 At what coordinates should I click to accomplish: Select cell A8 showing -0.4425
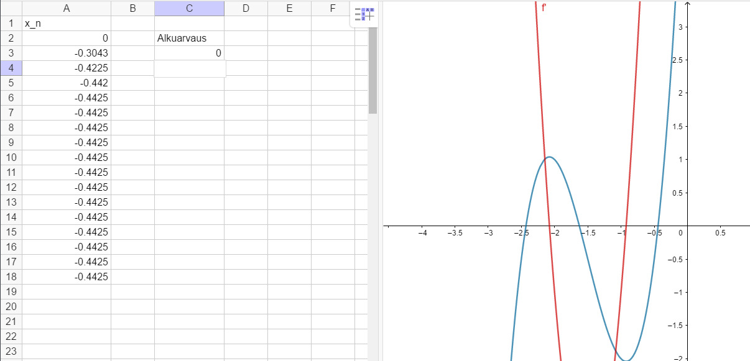click(67, 128)
